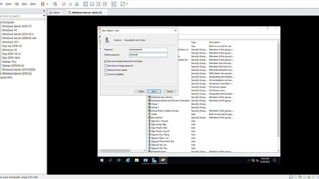The image size is (319, 179).
Task: Select Day QTM 18 (3) VM
Action: click(x=11, y=54)
